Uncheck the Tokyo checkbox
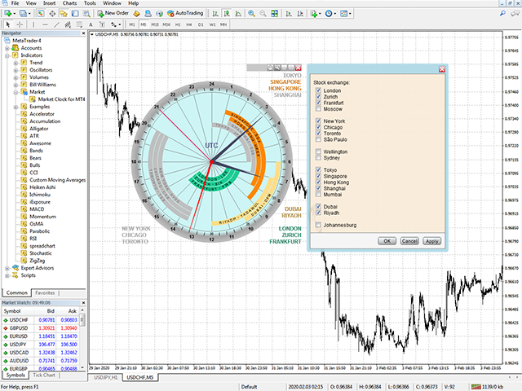522x391 pixels. pos(318,170)
